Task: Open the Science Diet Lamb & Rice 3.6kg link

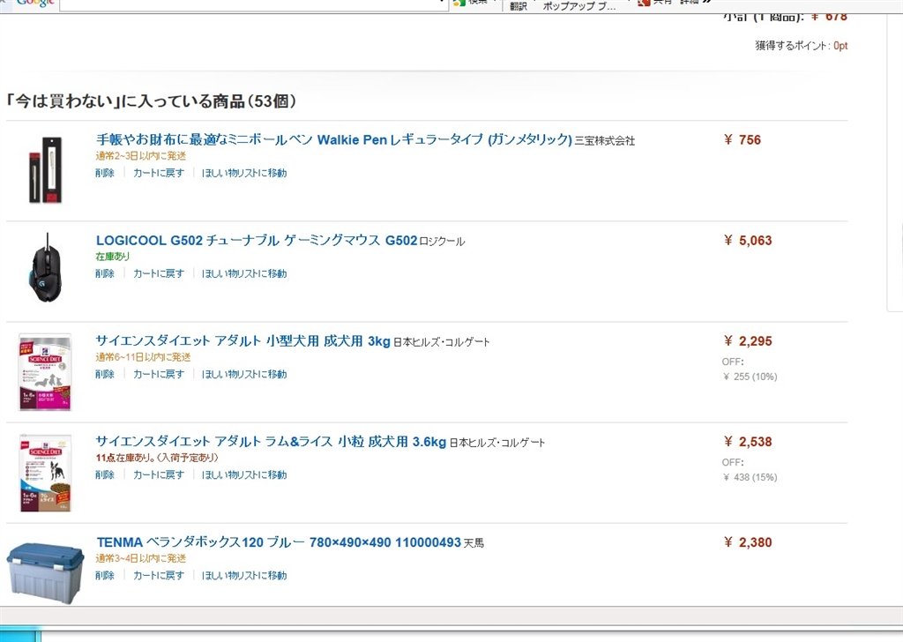Action: point(271,442)
